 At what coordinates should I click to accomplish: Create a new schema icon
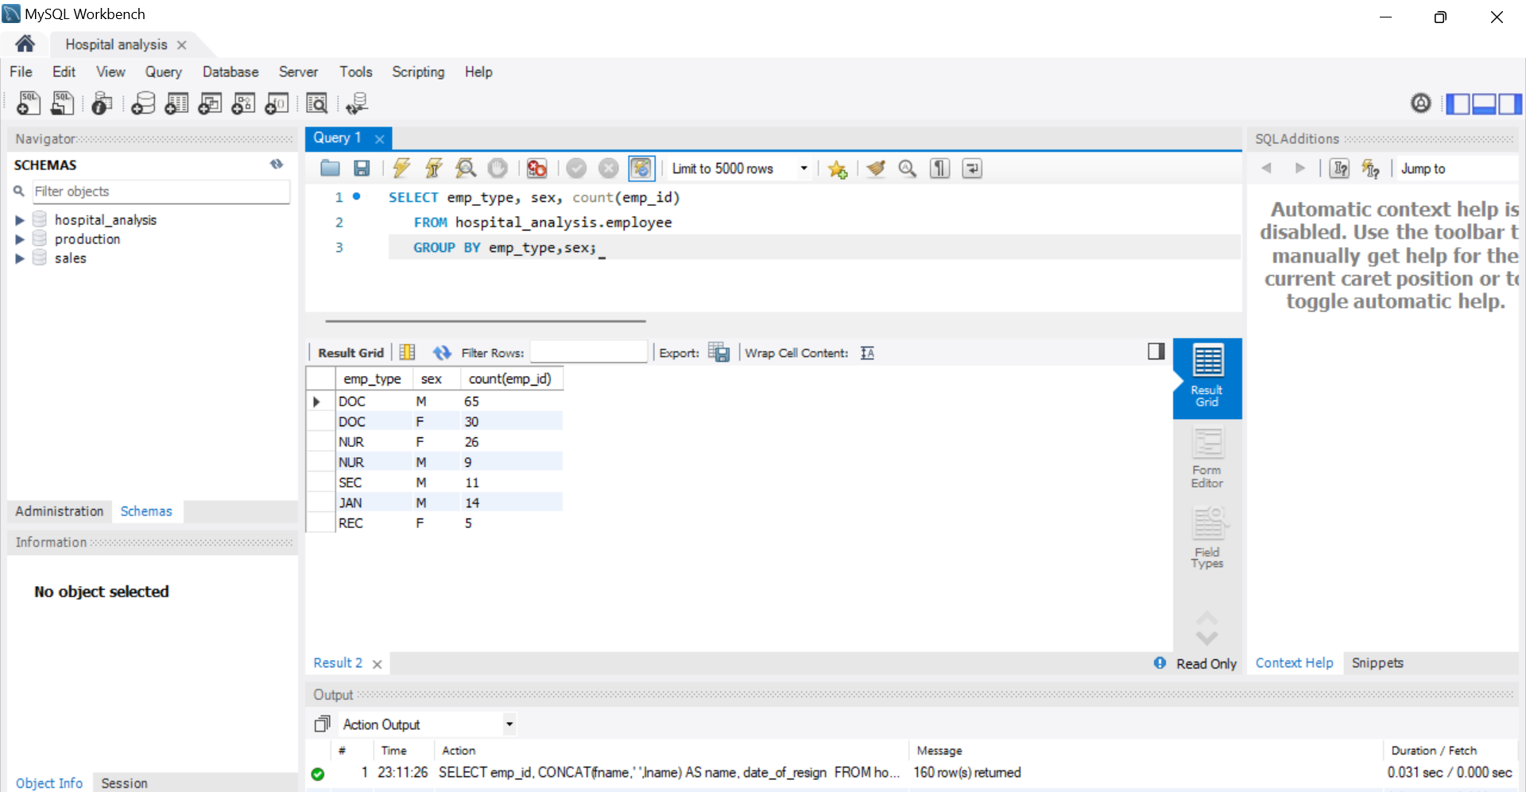click(x=143, y=103)
